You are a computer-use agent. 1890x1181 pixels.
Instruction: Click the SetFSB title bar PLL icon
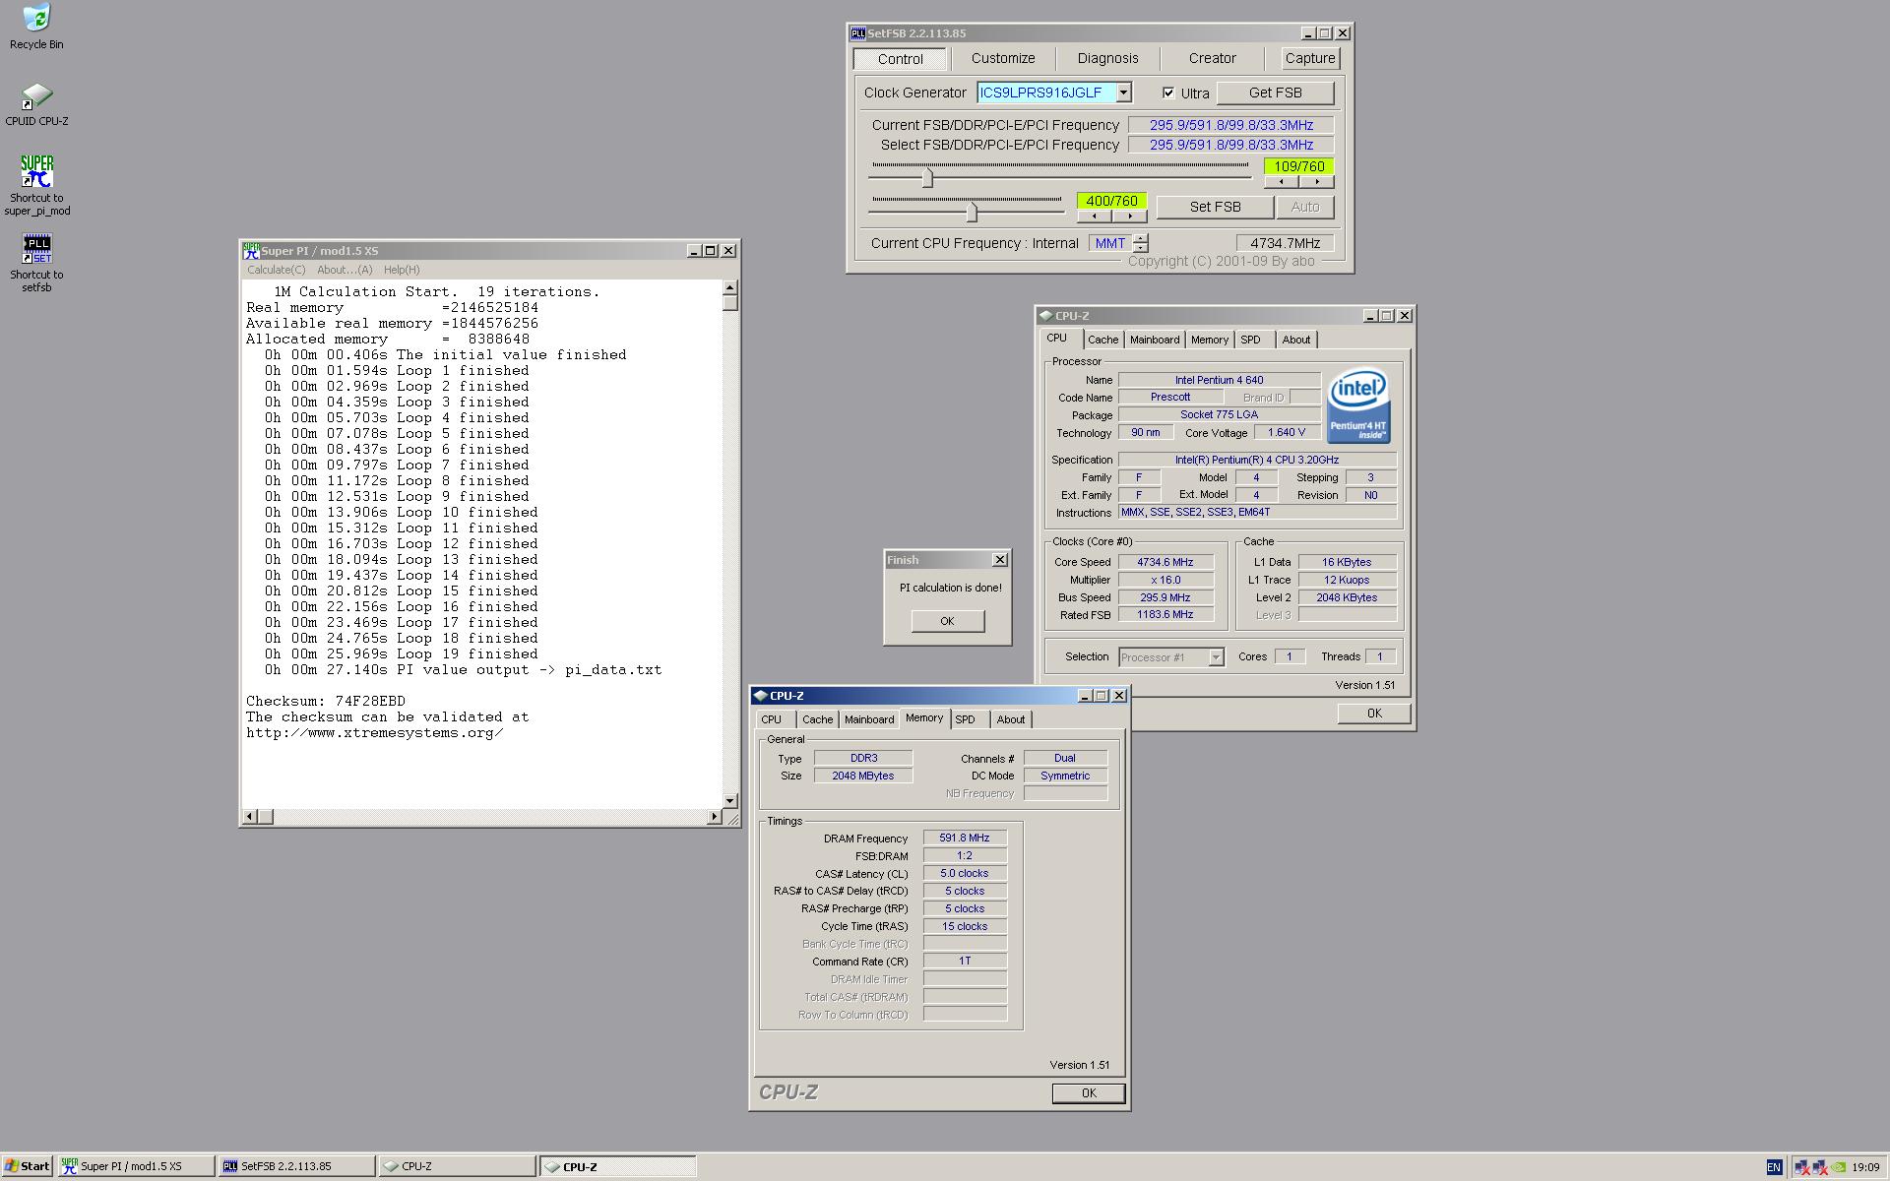(857, 33)
